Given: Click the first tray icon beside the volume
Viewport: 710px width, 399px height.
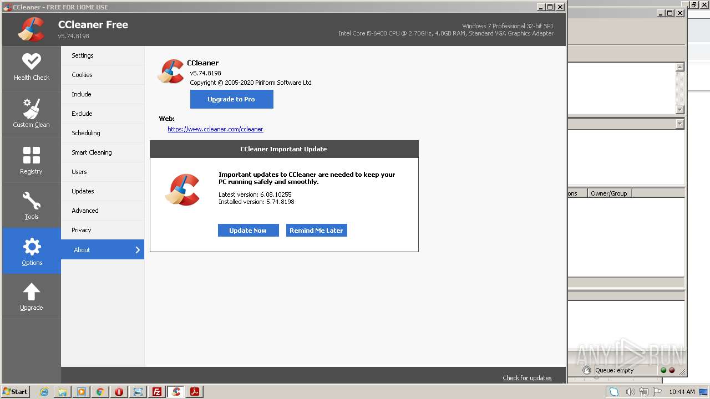Looking at the screenshot, I should coord(614,392).
